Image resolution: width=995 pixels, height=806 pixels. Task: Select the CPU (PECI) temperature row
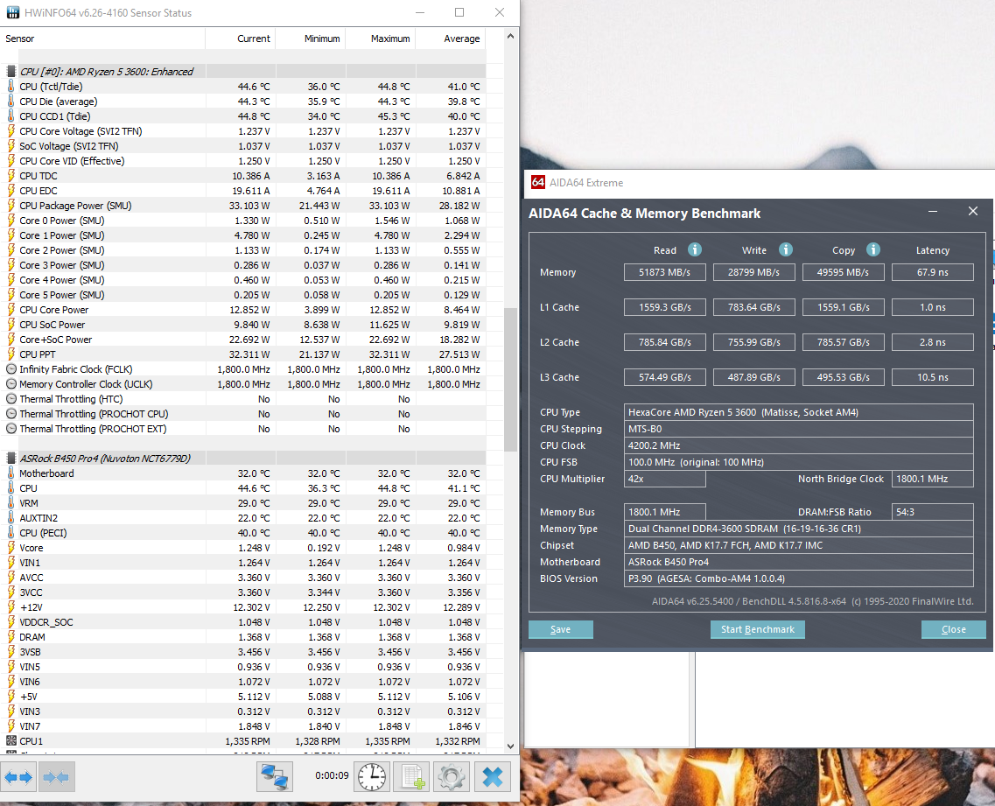[x=242, y=532]
